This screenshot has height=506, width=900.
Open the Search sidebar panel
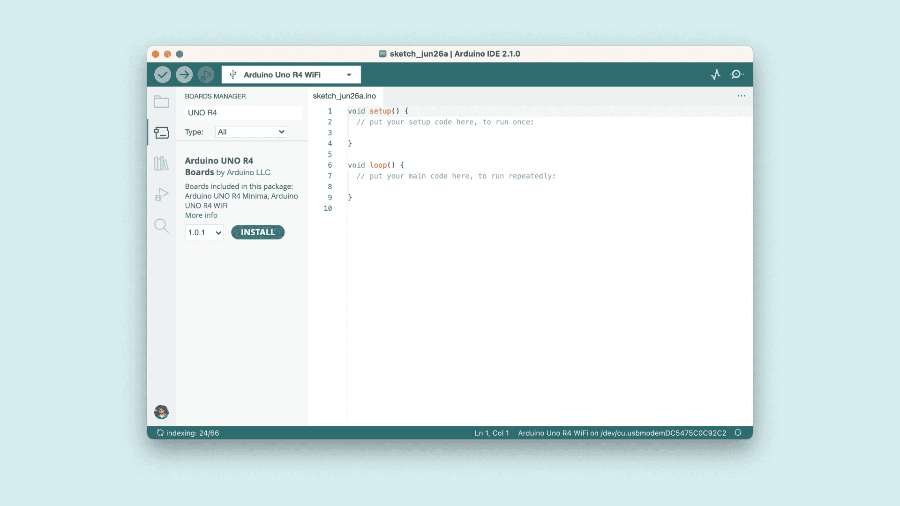coord(161,225)
